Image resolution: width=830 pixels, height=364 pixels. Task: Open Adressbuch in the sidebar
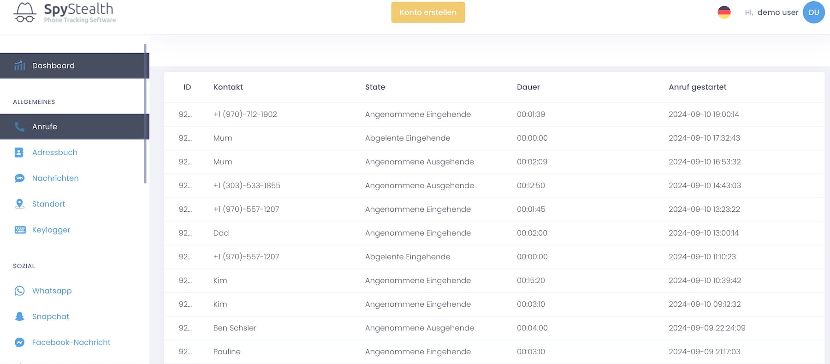click(54, 152)
